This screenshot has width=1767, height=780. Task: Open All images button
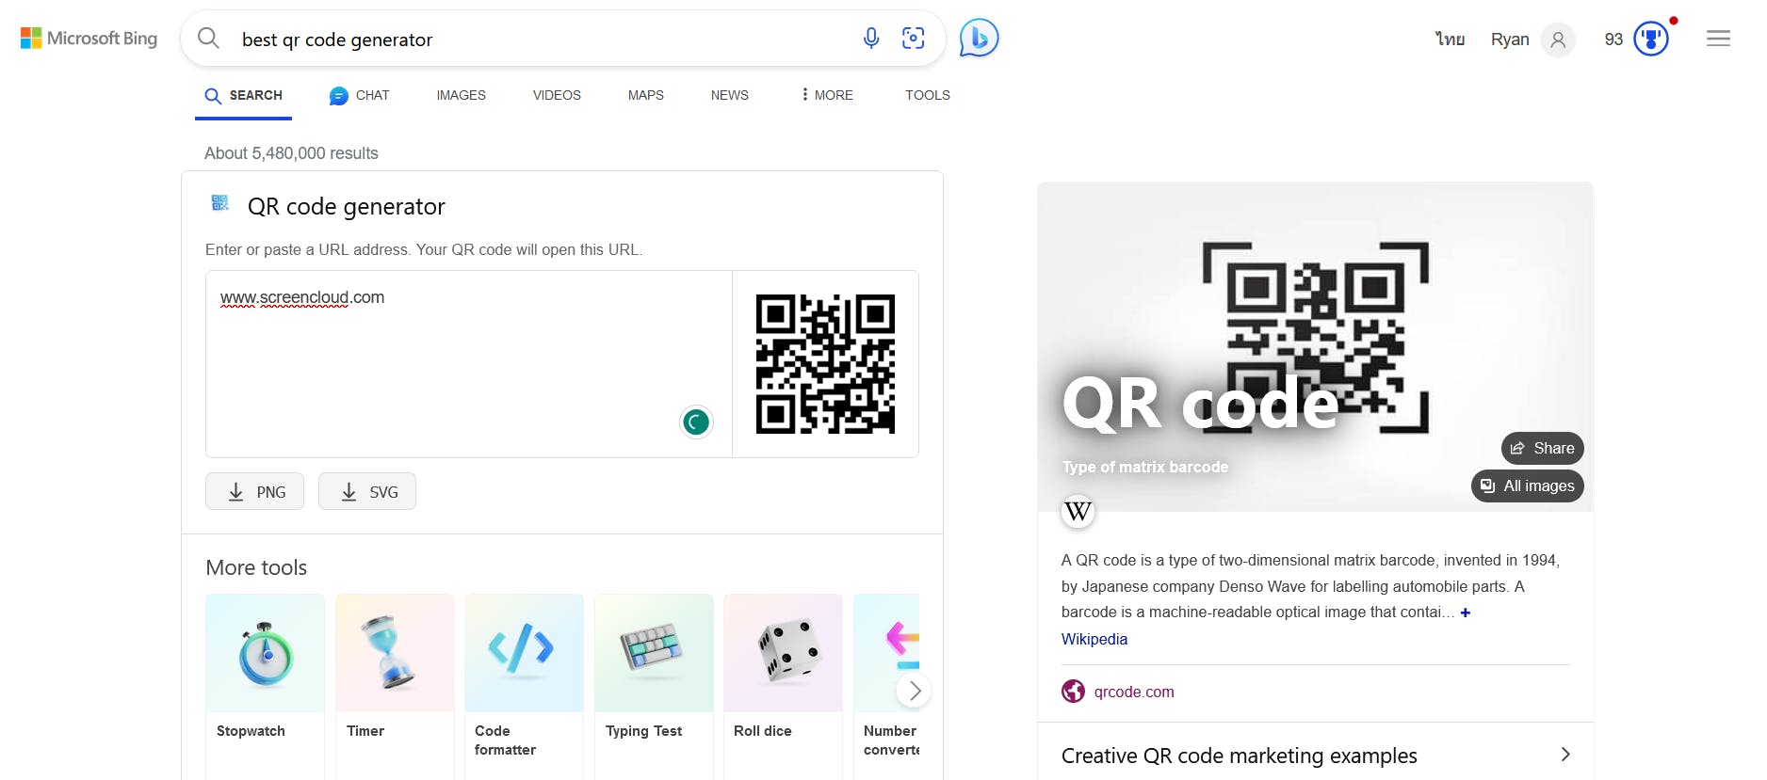1527,486
